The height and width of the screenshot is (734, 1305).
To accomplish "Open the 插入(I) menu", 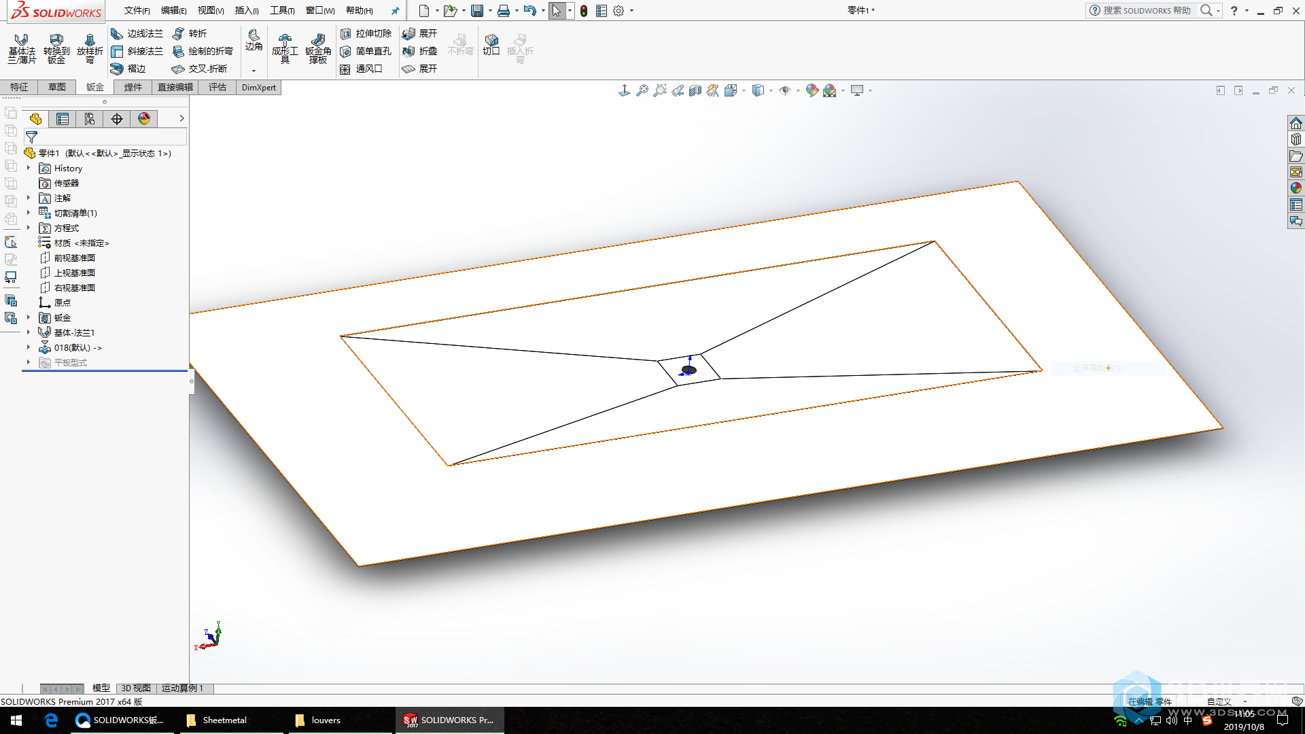I will tap(247, 11).
